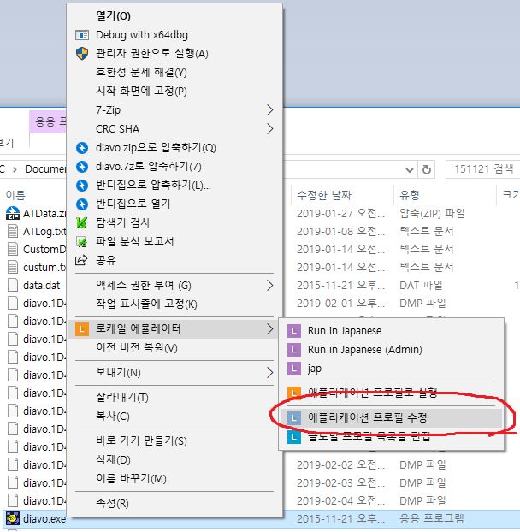The height and width of the screenshot is (532, 520).
Task: Expand the 7-Zip submenu arrow
Action: (x=269, y=110)
